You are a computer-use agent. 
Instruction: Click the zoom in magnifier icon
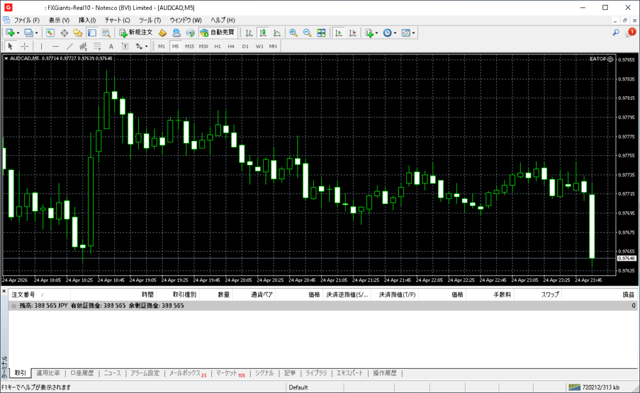[x=292, y=32]
